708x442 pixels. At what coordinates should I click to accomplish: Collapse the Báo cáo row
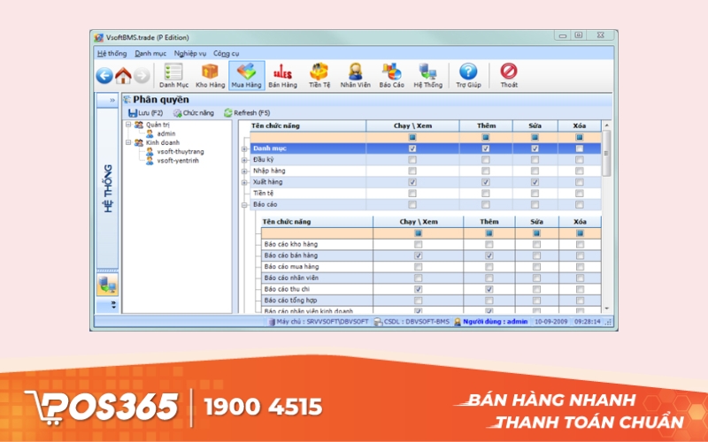click(x=244, y=205)
